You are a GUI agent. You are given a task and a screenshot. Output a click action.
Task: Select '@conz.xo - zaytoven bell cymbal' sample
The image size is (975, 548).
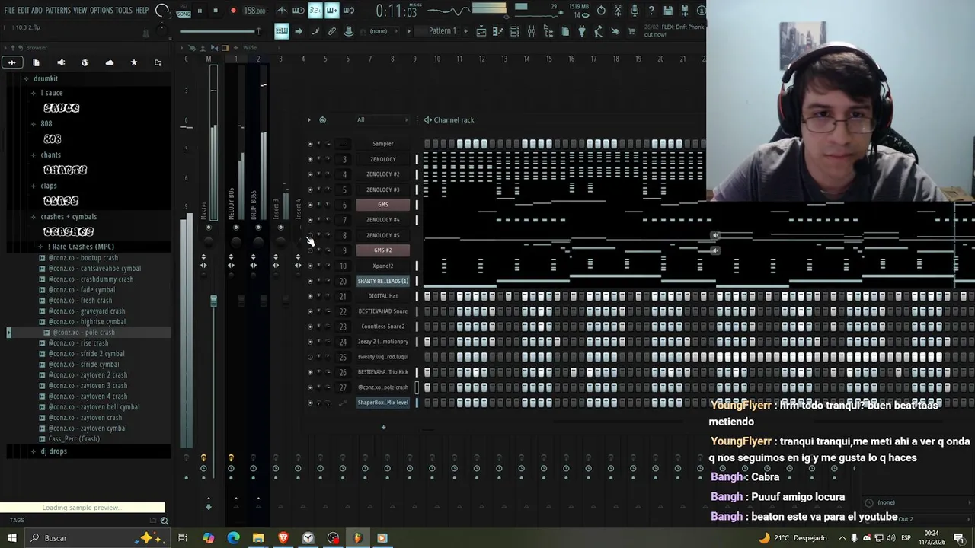94,407
